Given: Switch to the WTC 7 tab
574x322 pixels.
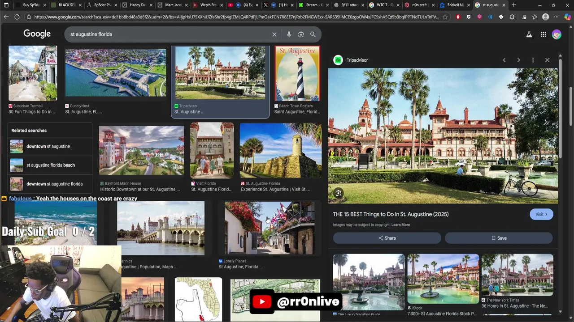Looking at the screenshot, I should click(x=383, y=5).
